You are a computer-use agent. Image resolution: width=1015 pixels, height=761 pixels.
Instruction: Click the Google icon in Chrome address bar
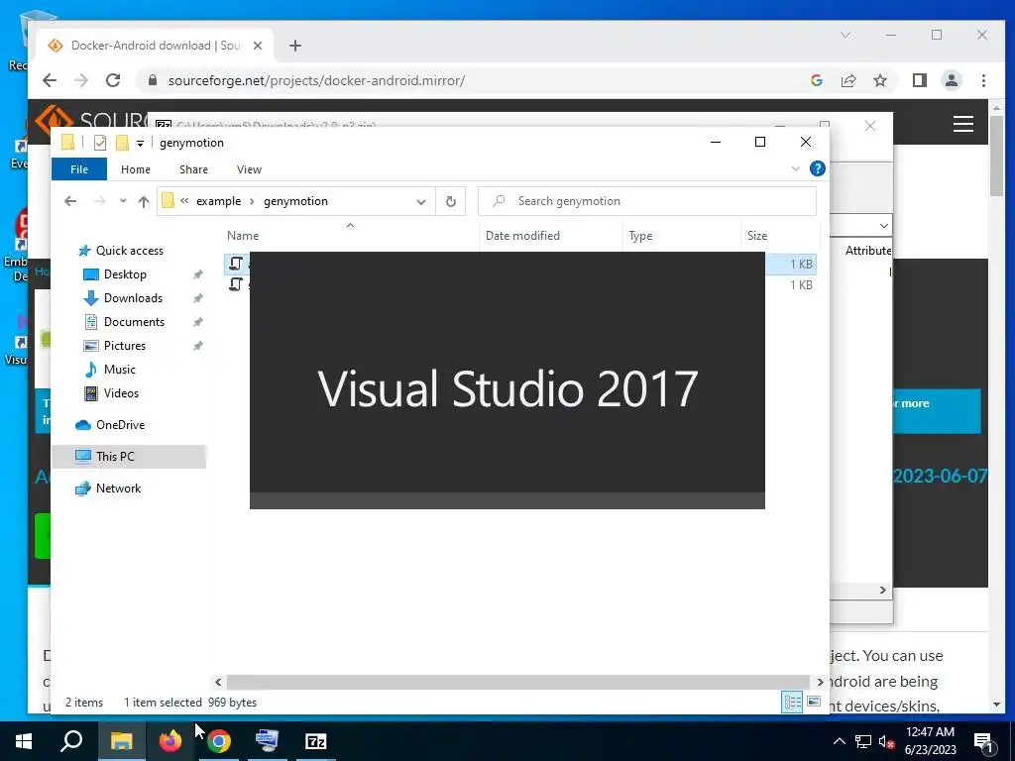(x=817, y=80)
